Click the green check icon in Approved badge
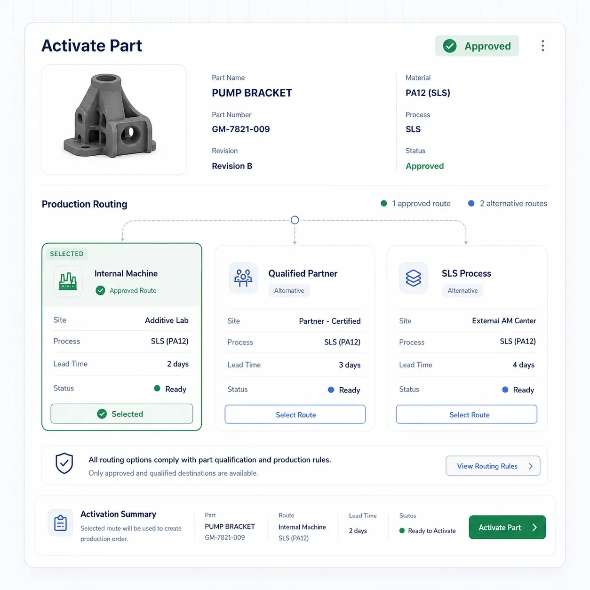 tap(450, 46)
